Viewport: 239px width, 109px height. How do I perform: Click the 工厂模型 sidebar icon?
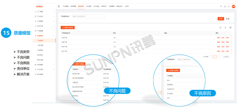pyautogui.click(x=36, y=12)
